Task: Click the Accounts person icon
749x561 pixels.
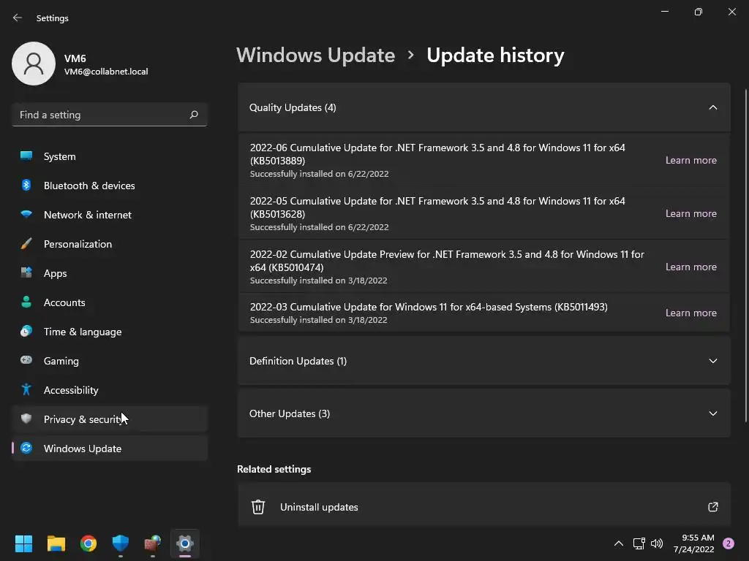Action: [26, 302]
